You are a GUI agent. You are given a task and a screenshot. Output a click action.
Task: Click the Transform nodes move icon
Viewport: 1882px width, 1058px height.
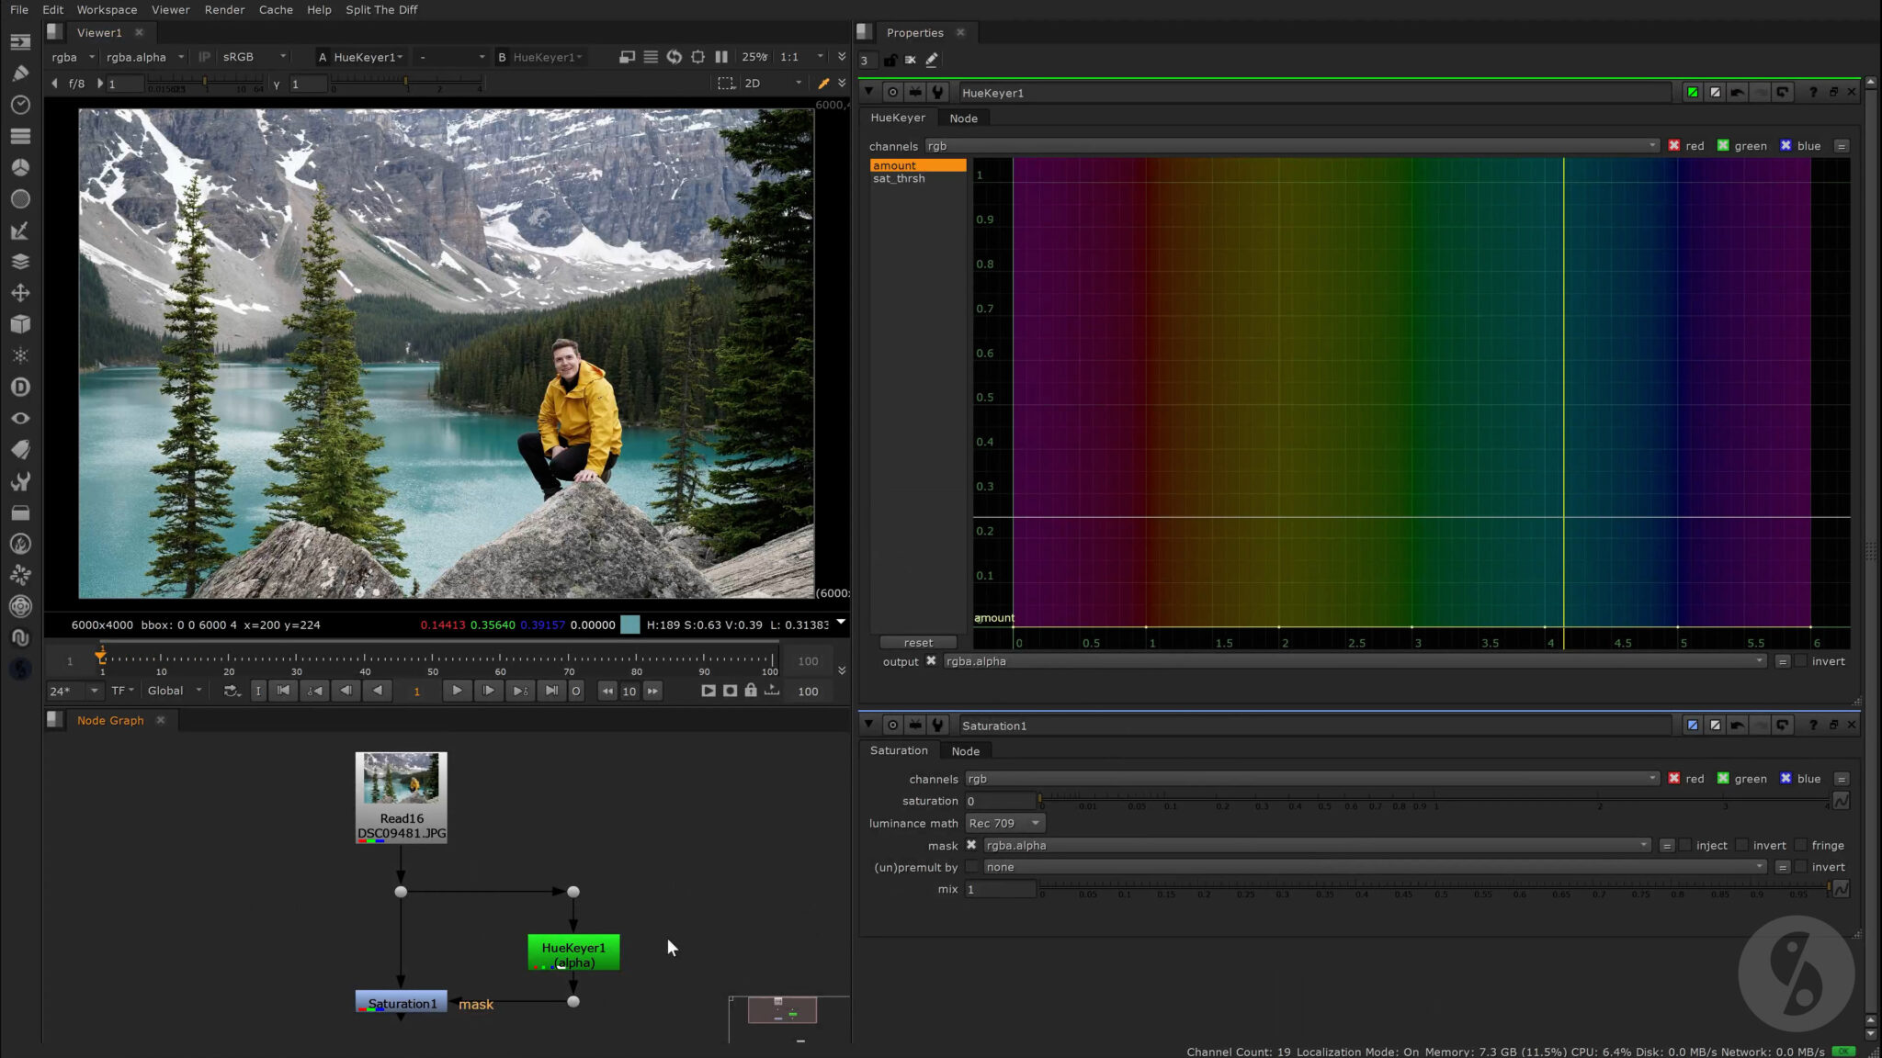(20, 293)
